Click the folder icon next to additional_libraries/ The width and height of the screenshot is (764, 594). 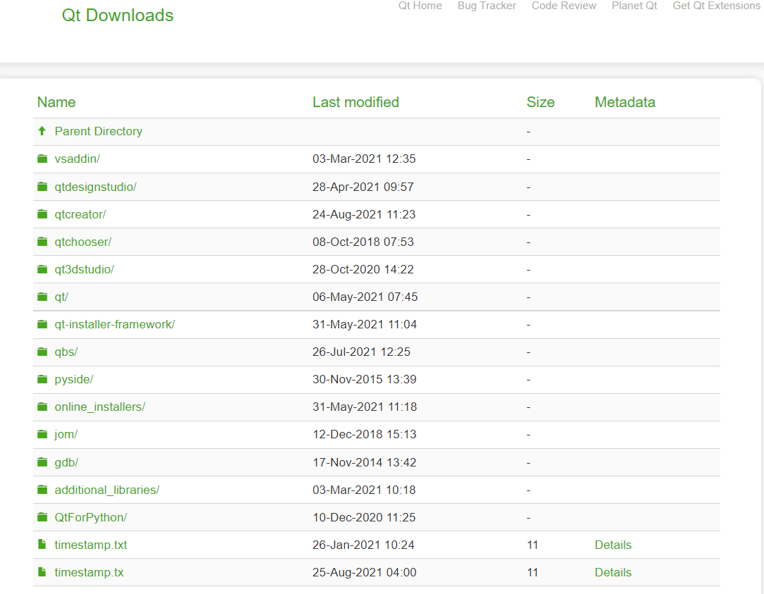[x=42, y=490]
